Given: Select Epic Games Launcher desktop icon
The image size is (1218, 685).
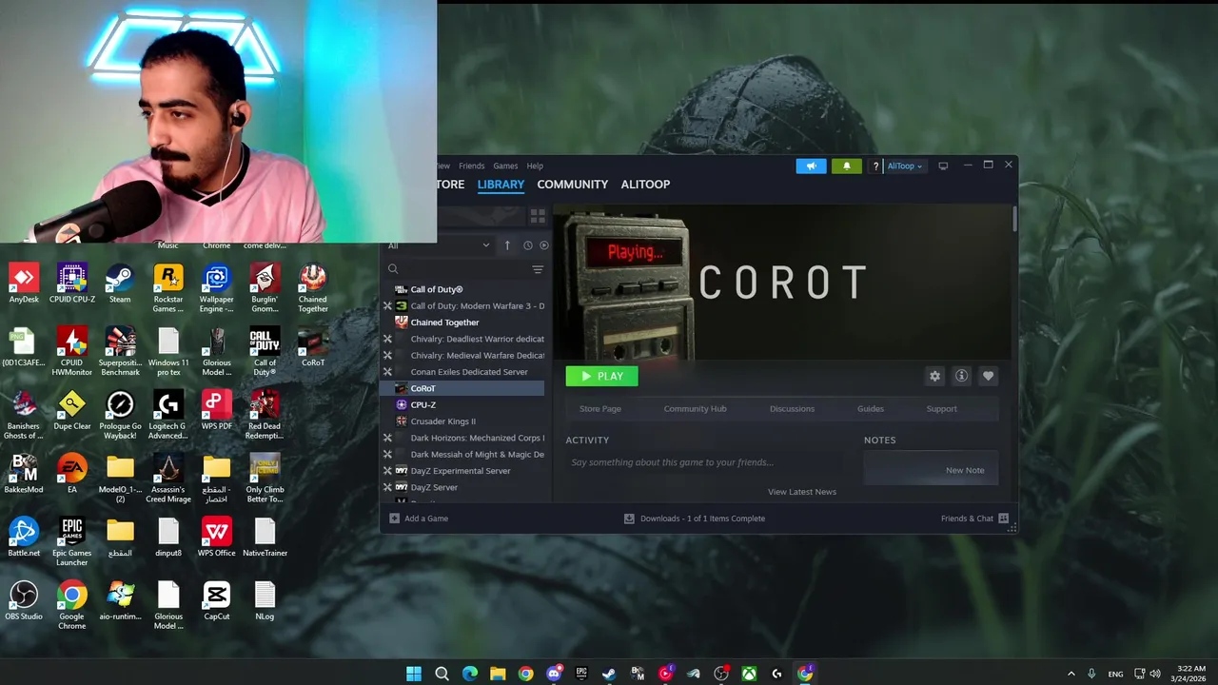Looking at the screenshot, I should (x=71, y=542).
